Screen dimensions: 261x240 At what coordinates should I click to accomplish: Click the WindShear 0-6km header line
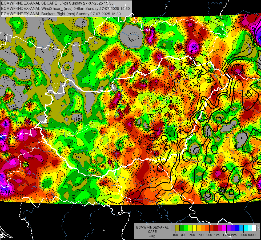click(65, 9)
